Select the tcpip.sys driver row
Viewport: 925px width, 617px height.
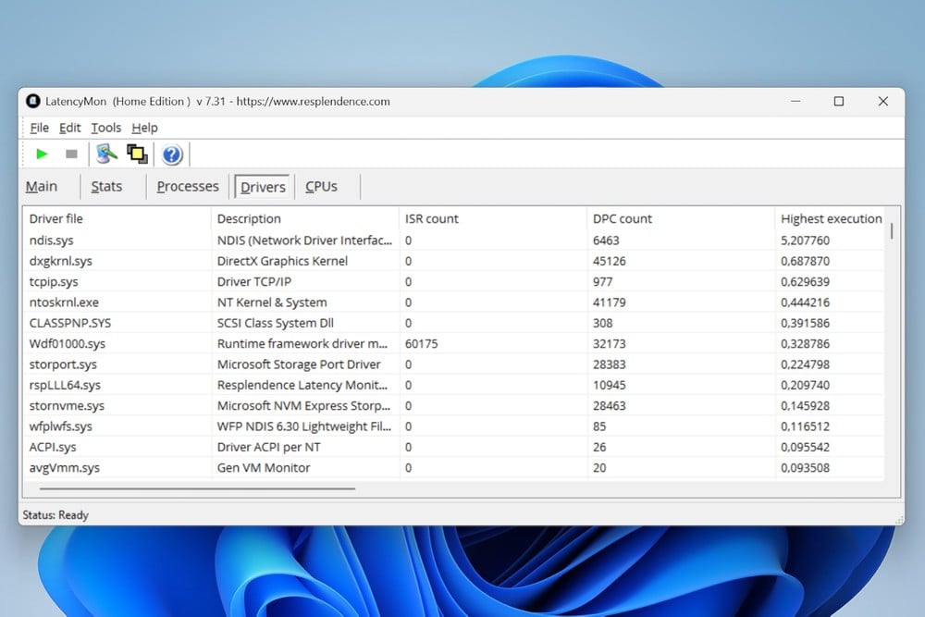(x=454, y=282)
